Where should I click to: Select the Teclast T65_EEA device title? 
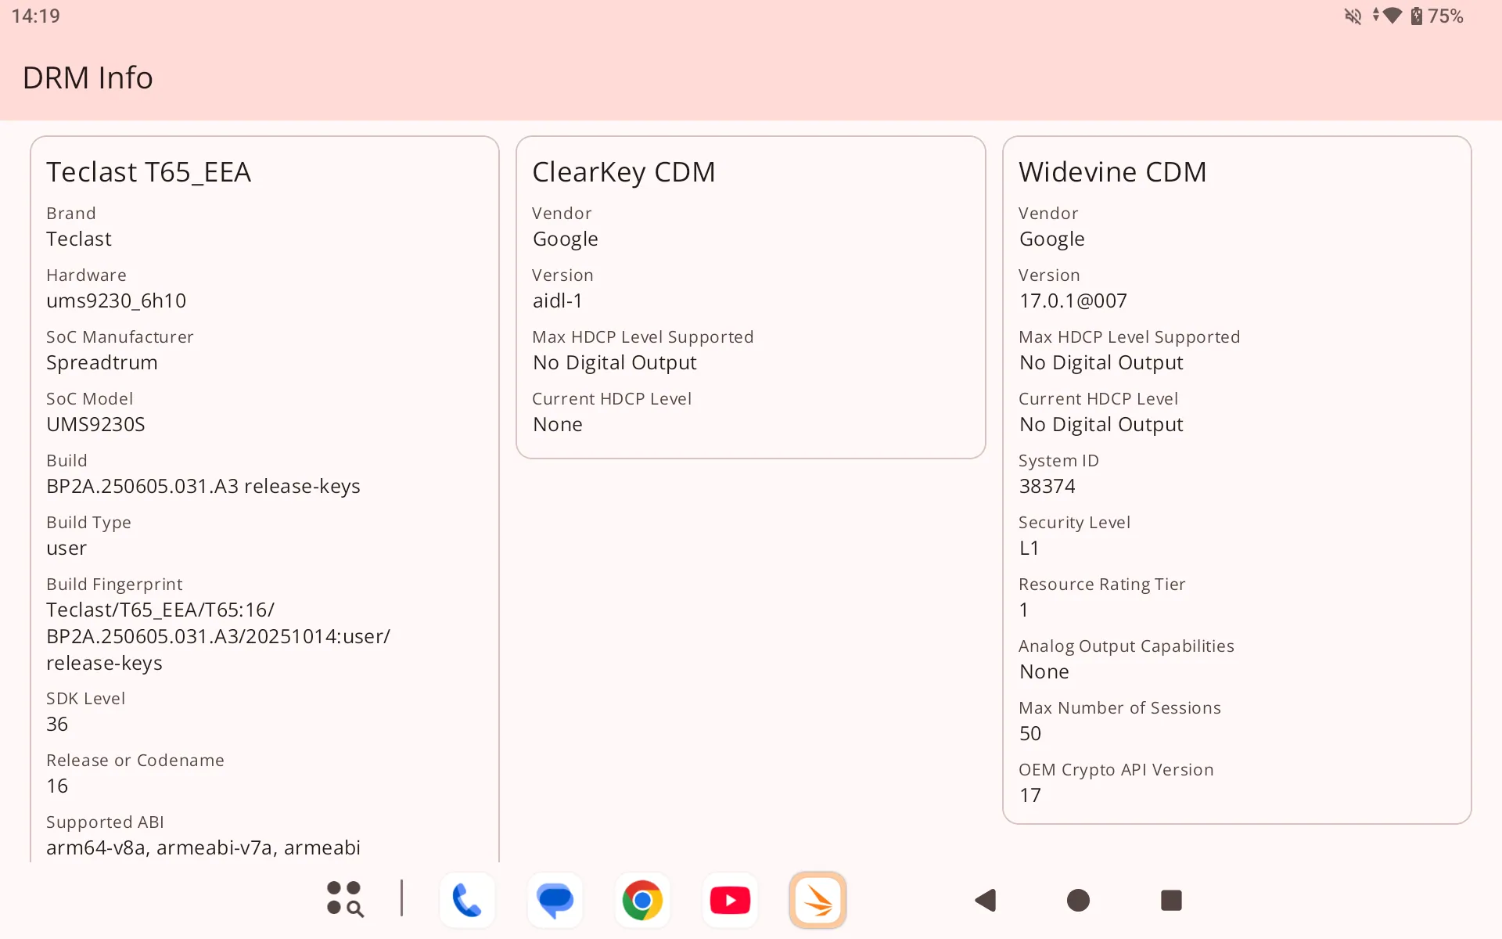click(x=149, y=172)
